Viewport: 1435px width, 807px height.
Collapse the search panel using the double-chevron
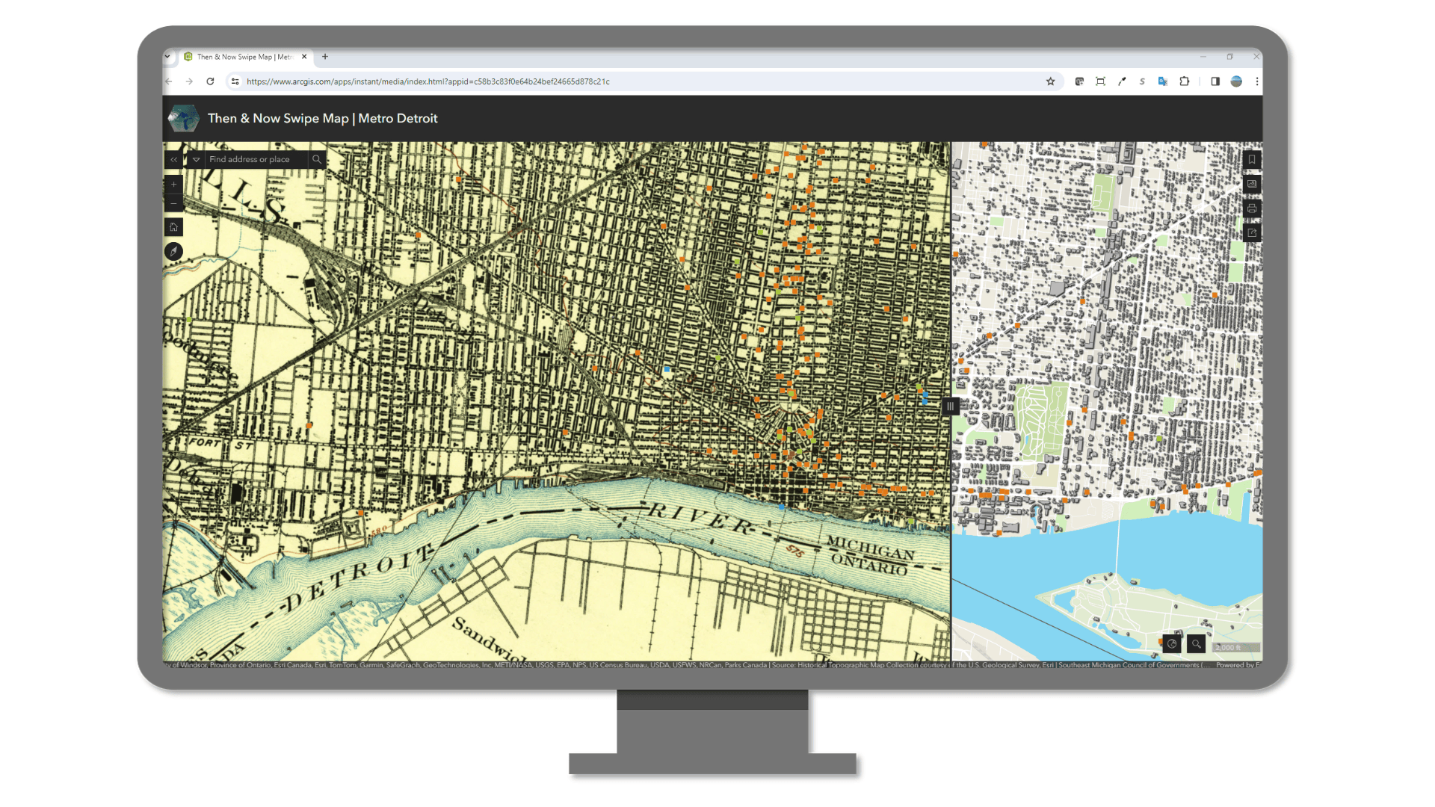coord(173,159)
